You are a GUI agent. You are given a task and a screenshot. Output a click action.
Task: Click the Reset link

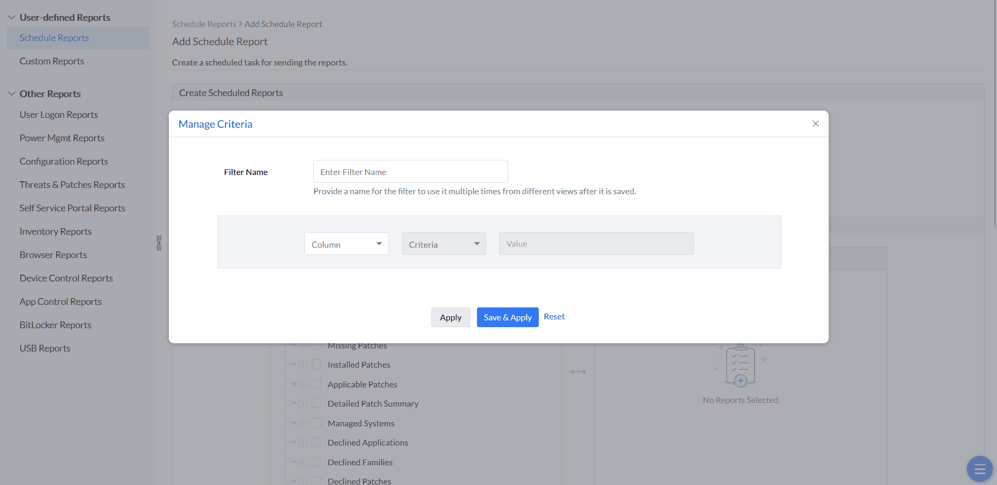[x=554, y=317]
